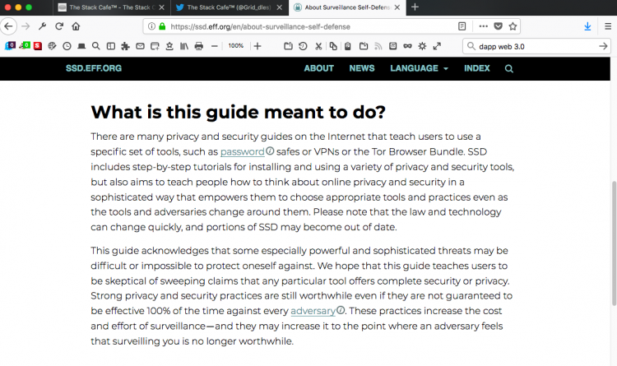Open private browsing mask icon
Image resolution: width=617 pixels, height=366 pixels.
pyautogui.click(x=408, y=46)
